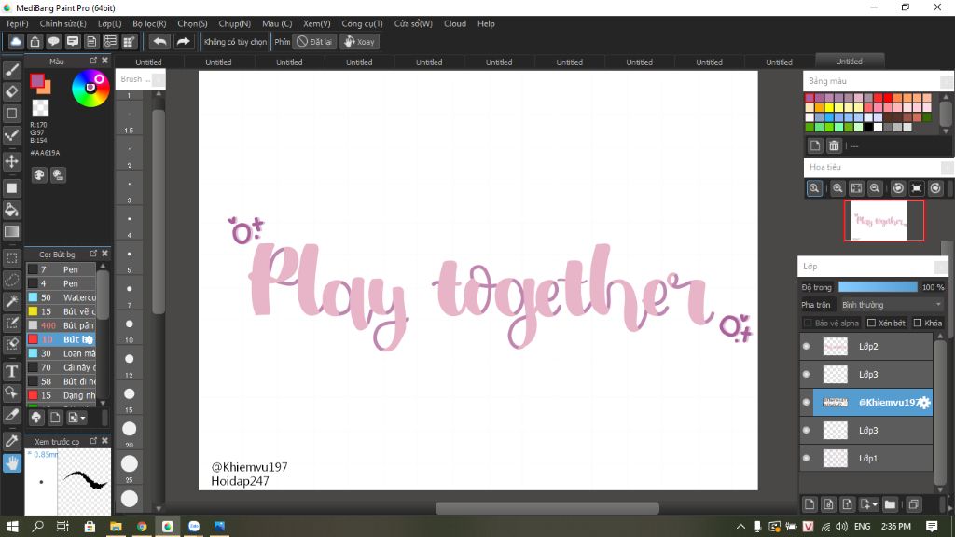Select the Move tool

click(11, 161)
